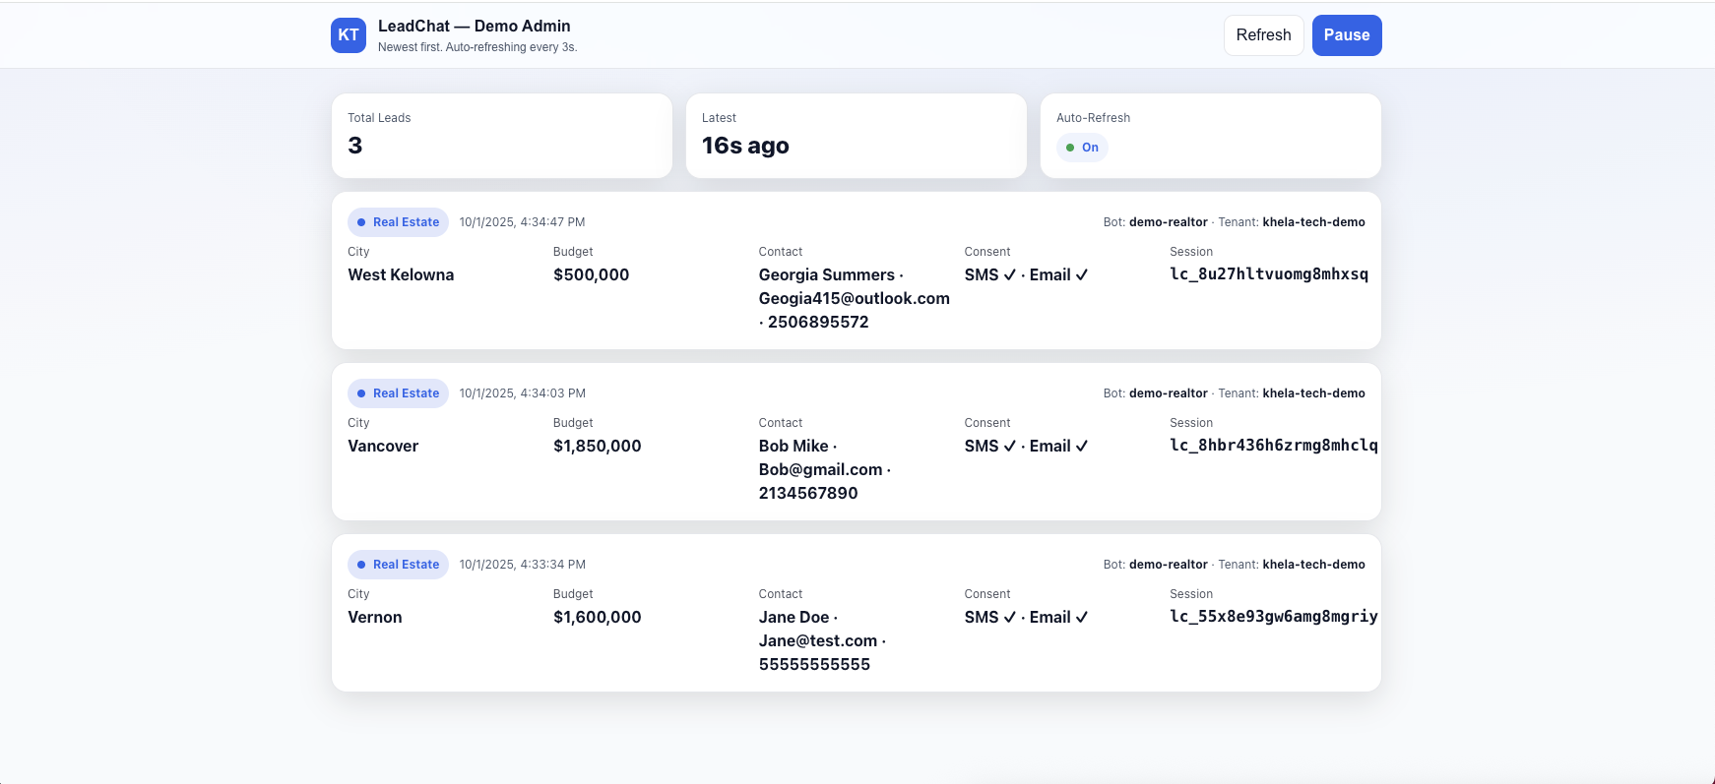Select Real Estate tag on Vancover lead
Screen dimensions: 1715x784
pyautogui.click(x=398, y=393)
